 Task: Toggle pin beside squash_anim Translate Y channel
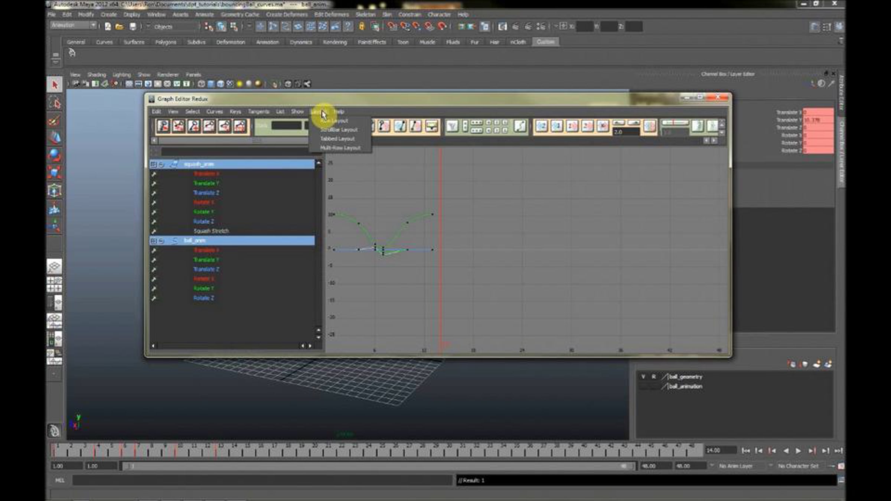pos(154,183)
